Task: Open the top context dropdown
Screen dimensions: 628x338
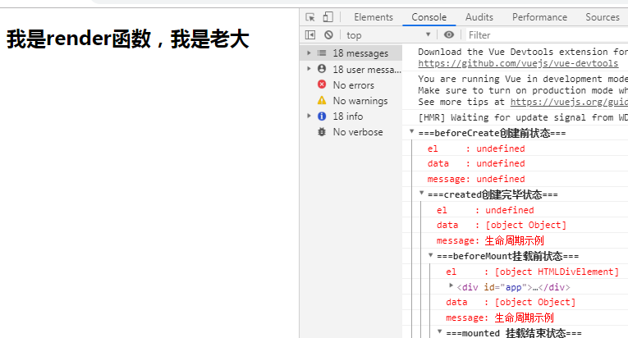Action: coord(388,34)
